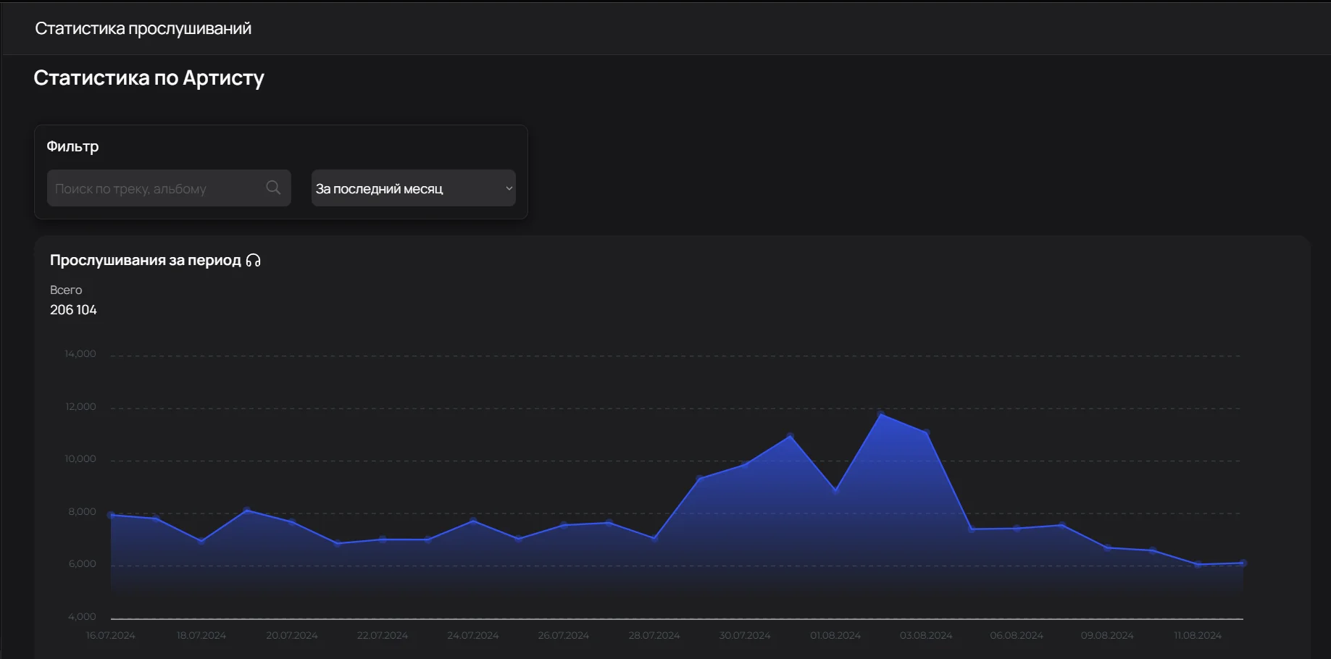Open the За последний месяц period dropdown
Image resolution: width=1331 pixels, height=659 pixels.
[x=413, y=188]
